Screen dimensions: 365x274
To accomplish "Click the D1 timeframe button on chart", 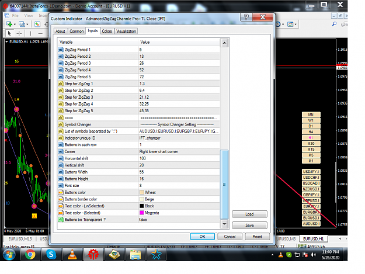I will tap(311, 126).
